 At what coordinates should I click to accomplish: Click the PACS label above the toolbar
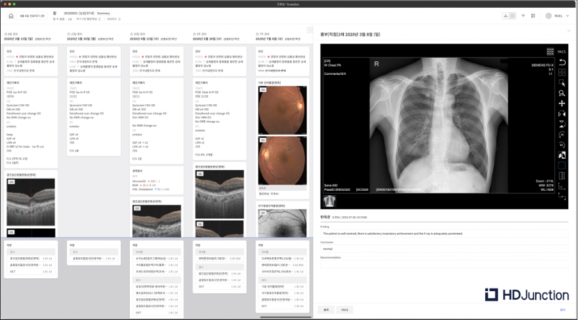click(x=562, y=51)
